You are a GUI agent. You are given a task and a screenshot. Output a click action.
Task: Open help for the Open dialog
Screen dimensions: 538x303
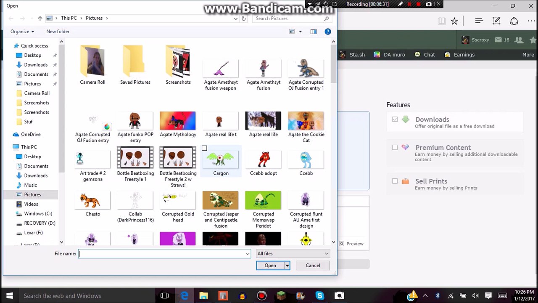tap(328, 32)
